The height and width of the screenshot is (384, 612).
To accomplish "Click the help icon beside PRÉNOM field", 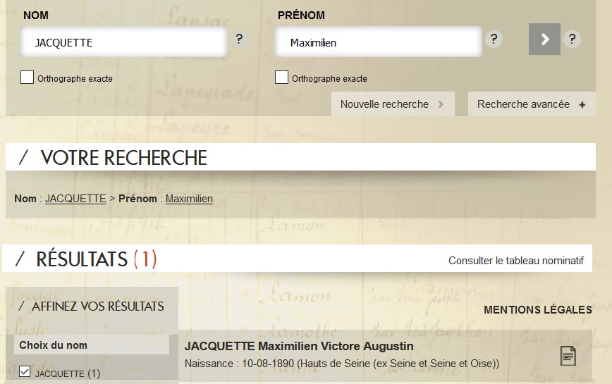I will coord(494,39).
